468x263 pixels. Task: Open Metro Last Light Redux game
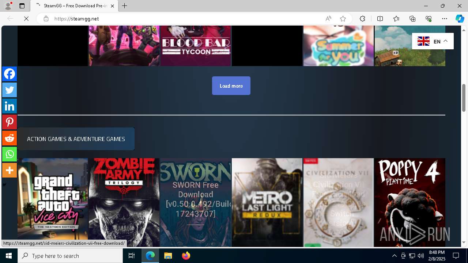[267, 202]
